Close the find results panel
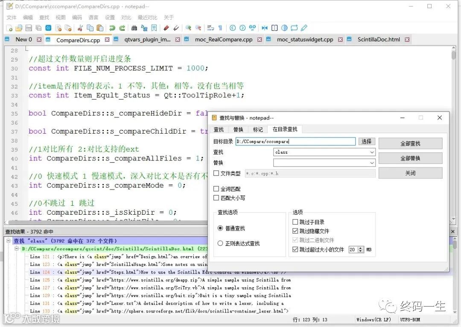 click(453, 231)
